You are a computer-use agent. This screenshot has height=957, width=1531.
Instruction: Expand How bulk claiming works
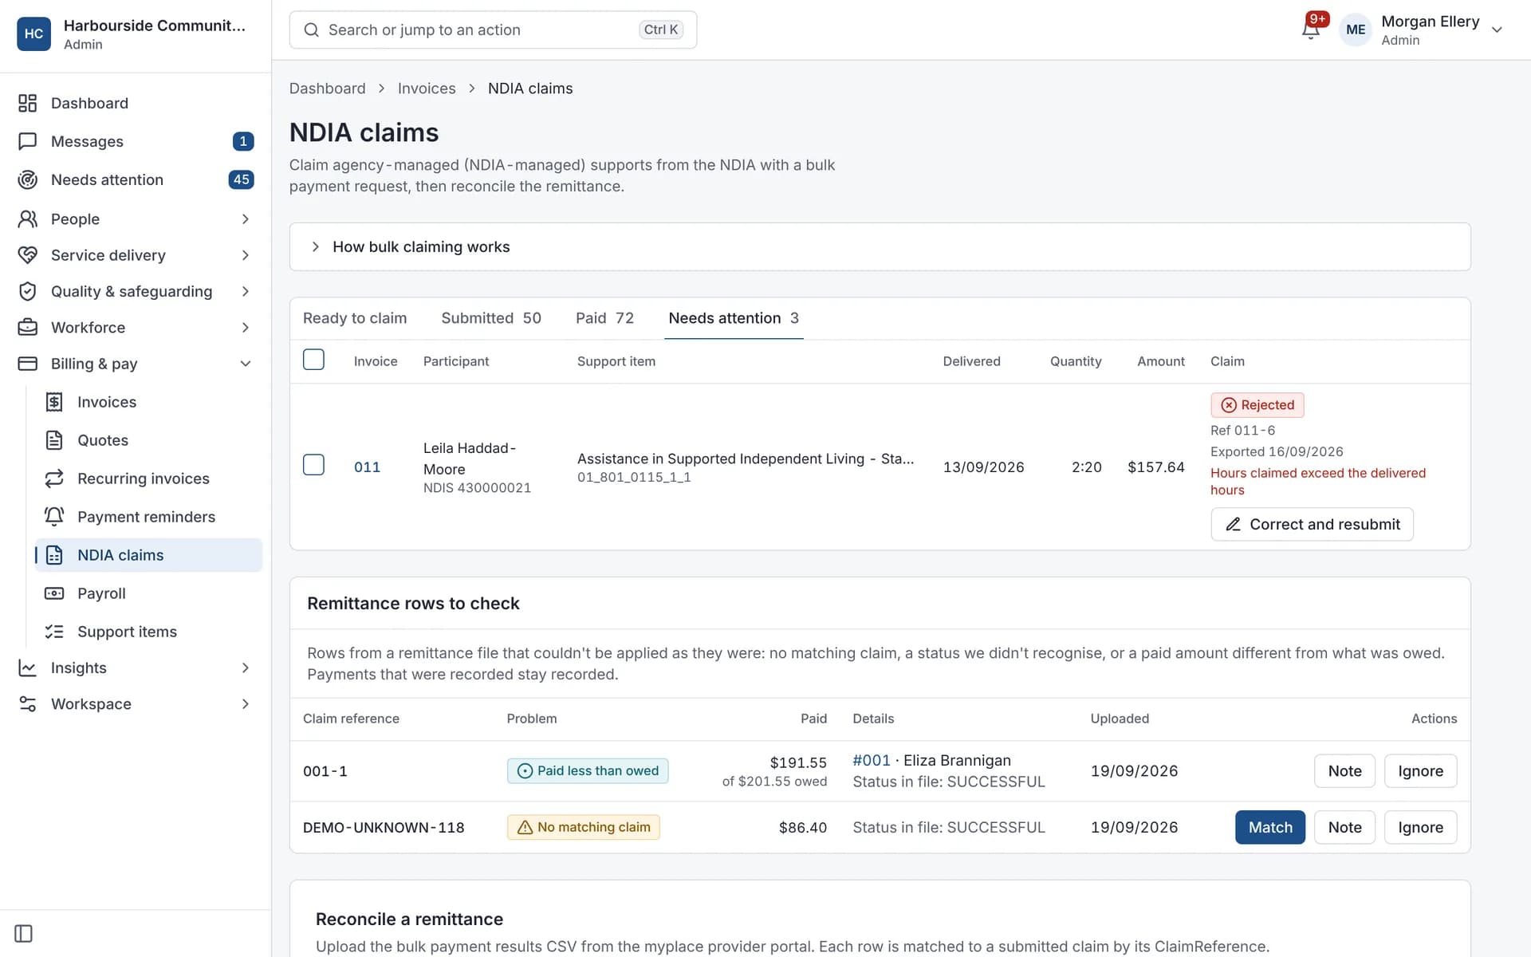(880, 246)
